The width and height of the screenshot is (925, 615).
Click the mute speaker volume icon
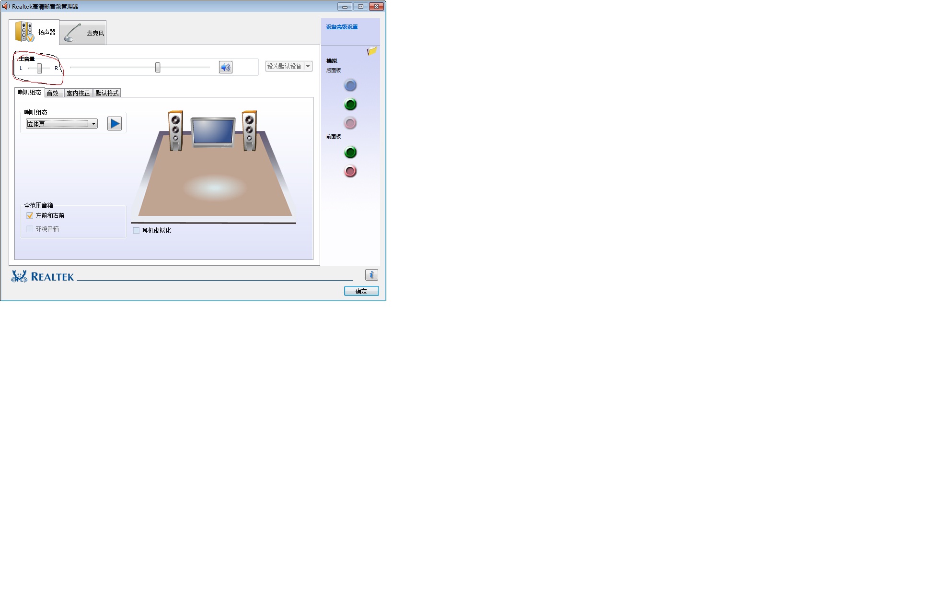tap(225, 67)
